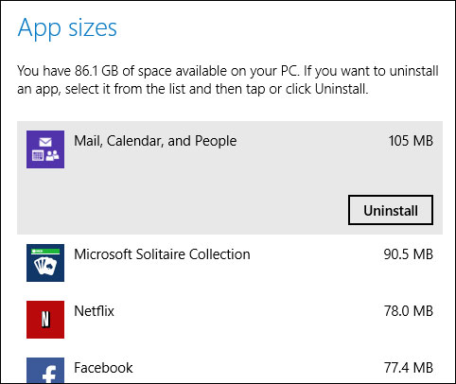Click the 78.0 MB size value
This screenshot has width=456, height=384.
pyautogui.click(x=409, y=311)
